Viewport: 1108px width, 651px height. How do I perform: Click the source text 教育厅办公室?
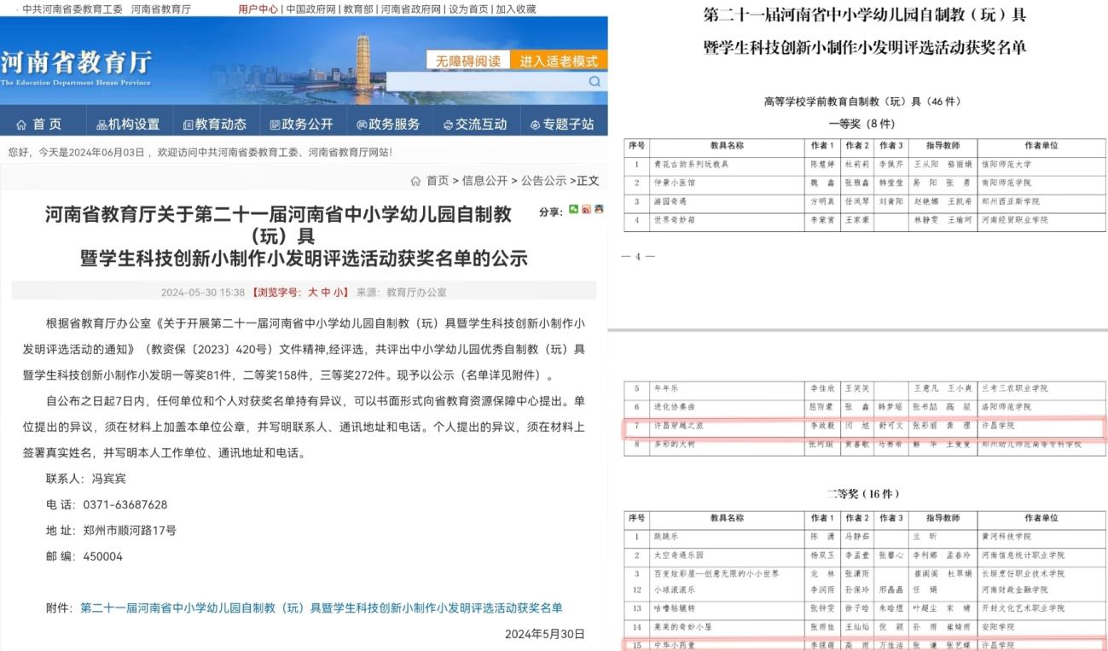pyautogui.click(x=416, y=292)
